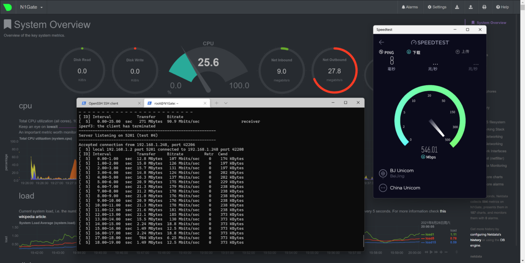This screenshot has height=263, width=525.
Task: Toggle the load15 series in chart legend
Action: (x=430, y=242)
